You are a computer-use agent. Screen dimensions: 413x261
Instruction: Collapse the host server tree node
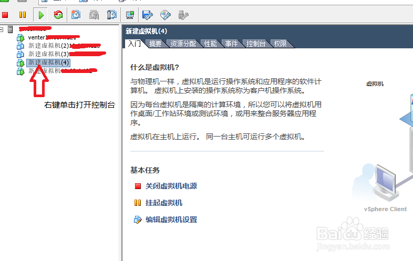pyautogui.click(x=2, y=29)
